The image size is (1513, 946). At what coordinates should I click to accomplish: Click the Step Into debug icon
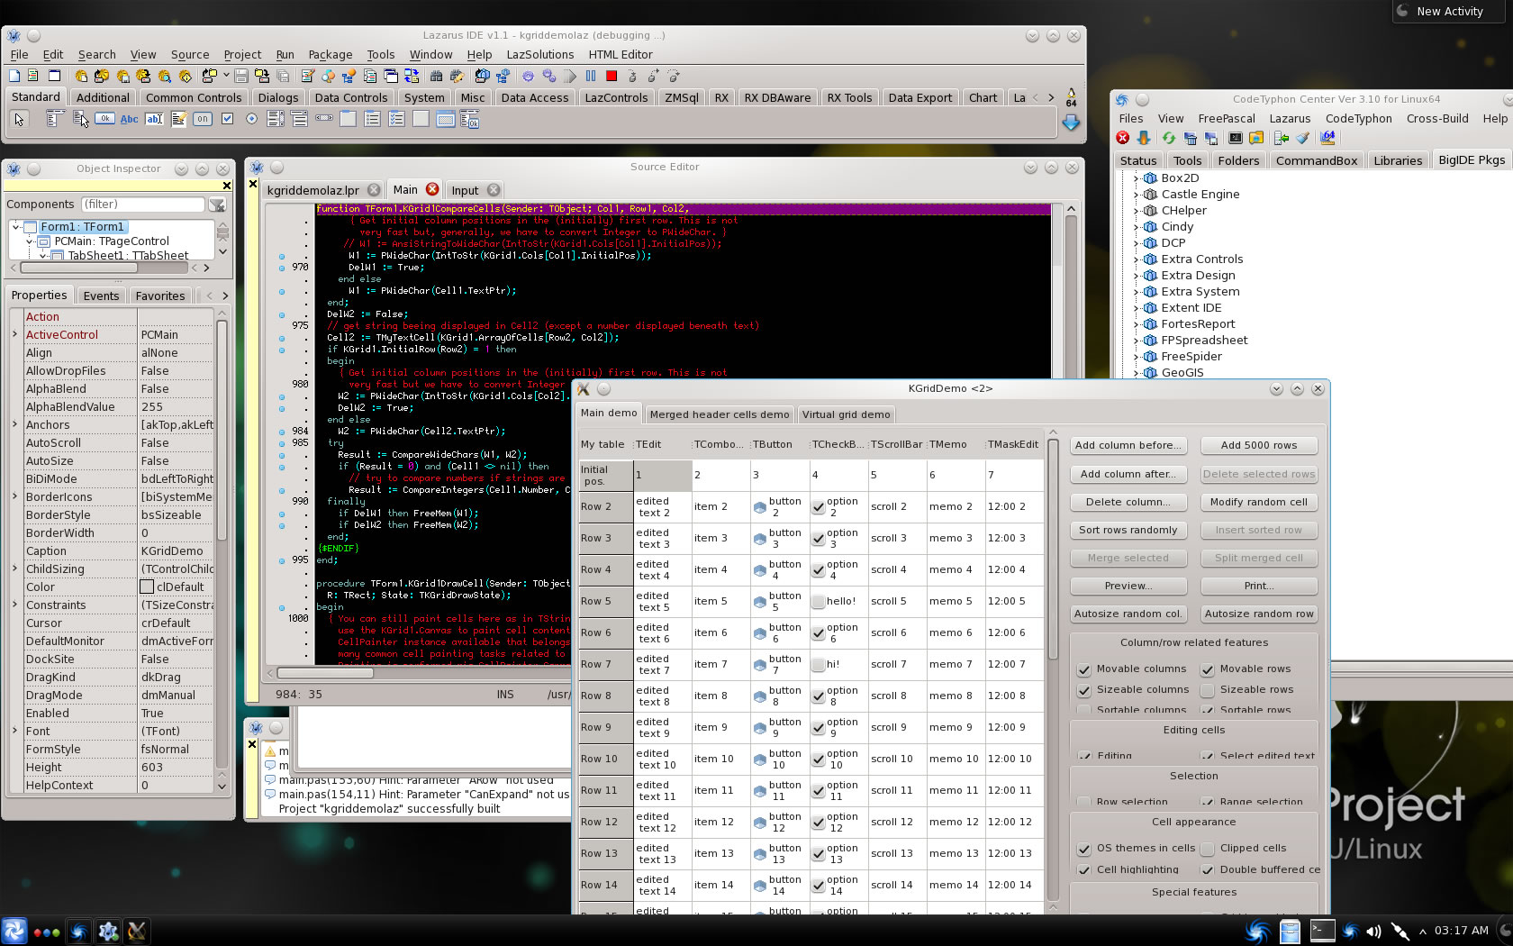631,76
